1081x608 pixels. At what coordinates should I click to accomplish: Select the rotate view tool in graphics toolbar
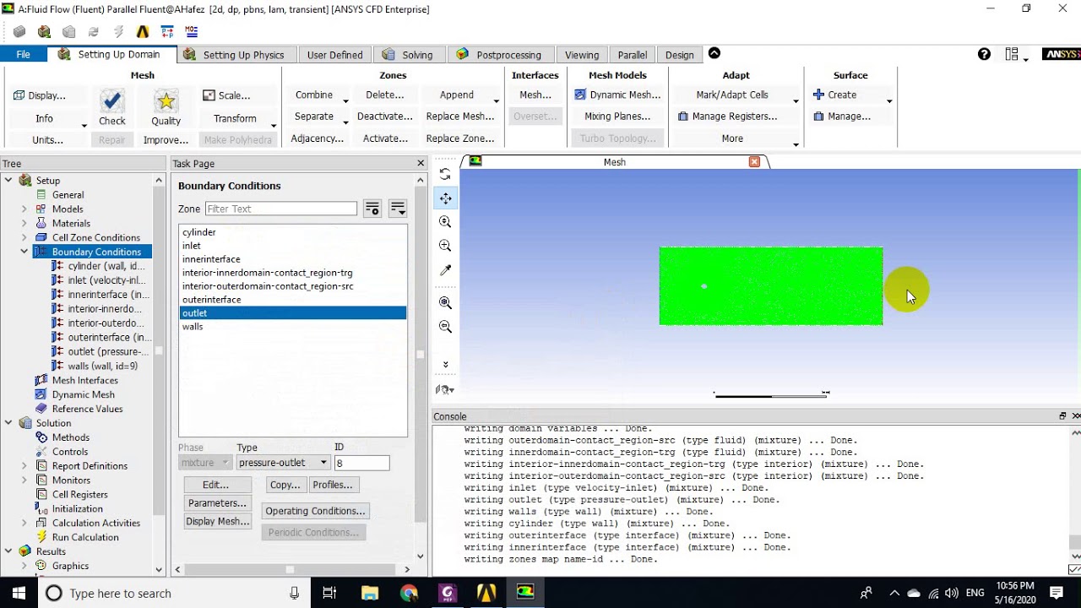(445, 174)
